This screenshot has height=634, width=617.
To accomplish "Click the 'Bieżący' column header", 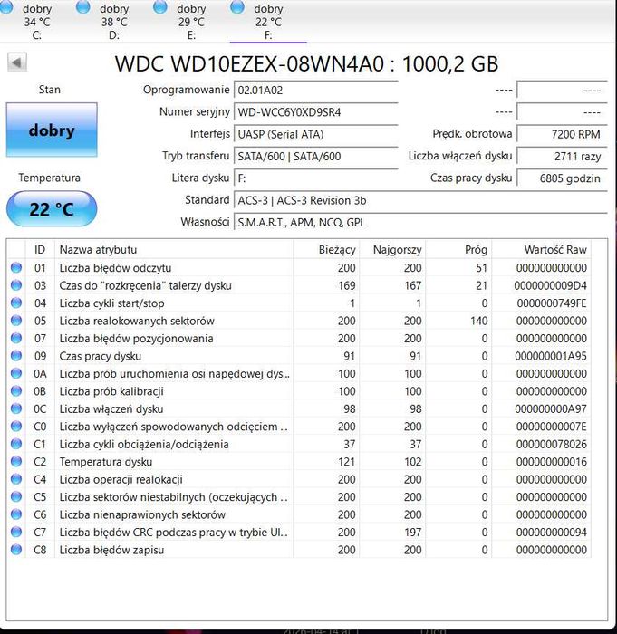I will (326, 249).
